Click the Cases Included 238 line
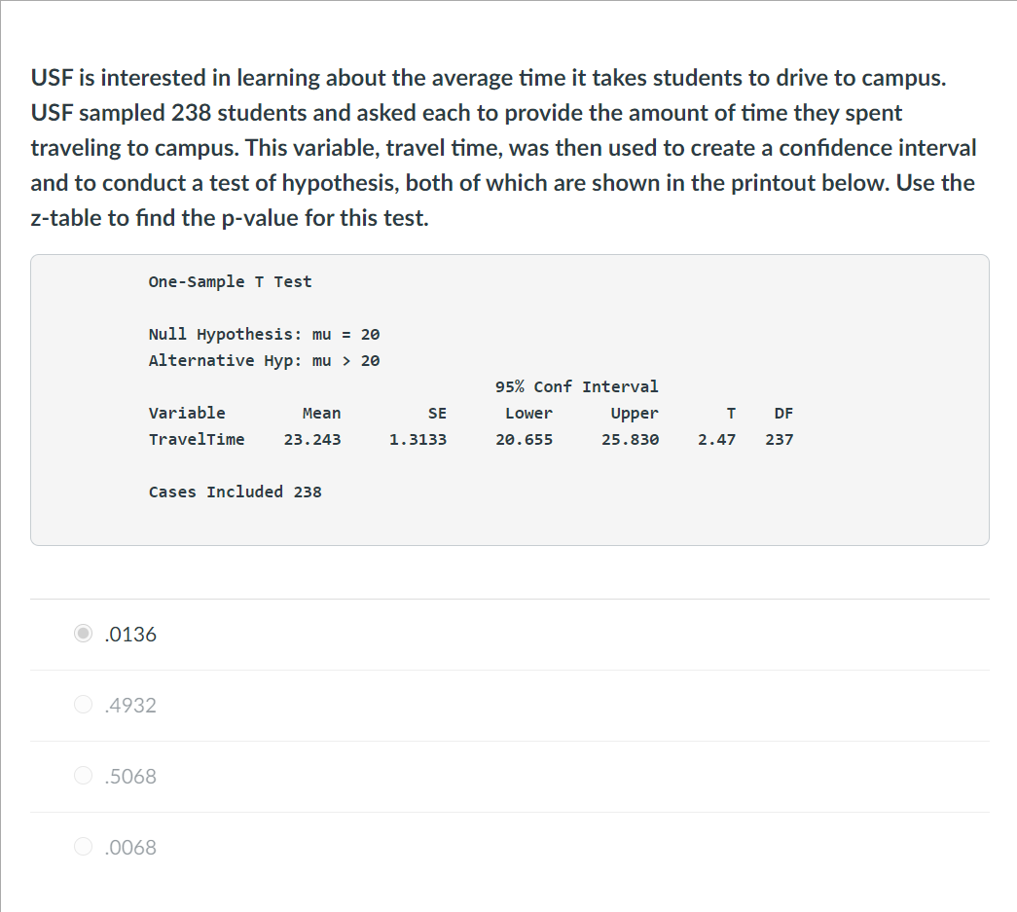The height and width of the screenshot is (912, 1017). (235, 492)
